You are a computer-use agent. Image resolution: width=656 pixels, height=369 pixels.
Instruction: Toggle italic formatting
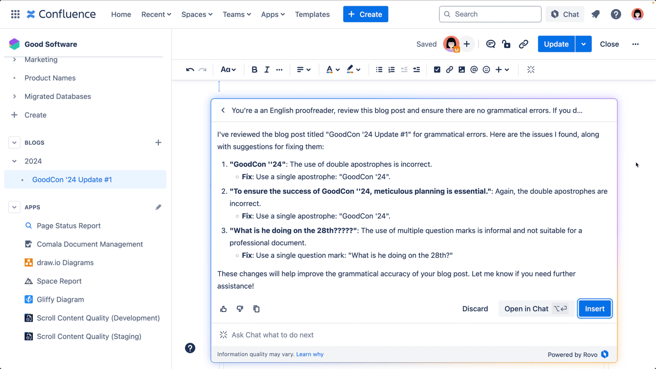[x=267, y=70]
